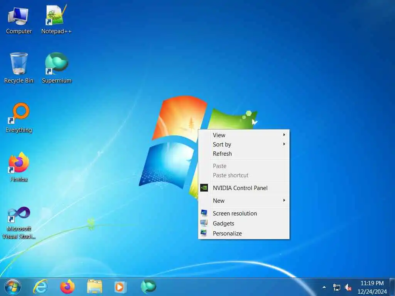Select the Microsoft Visual Studio shortcut

pos(19,223)
